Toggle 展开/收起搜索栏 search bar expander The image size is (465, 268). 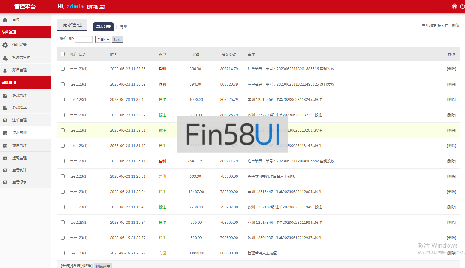[x=435, y=26]
